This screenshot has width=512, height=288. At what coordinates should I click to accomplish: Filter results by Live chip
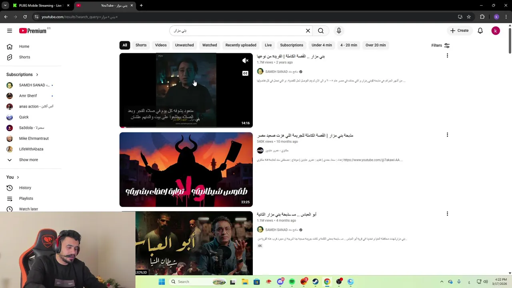[268, 45]
